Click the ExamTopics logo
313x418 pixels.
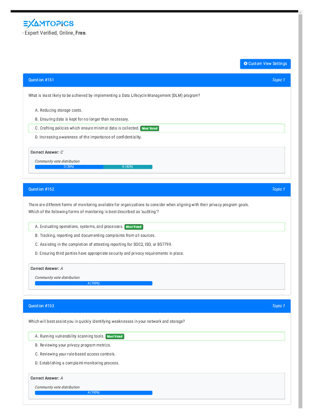tap(48, 24)
